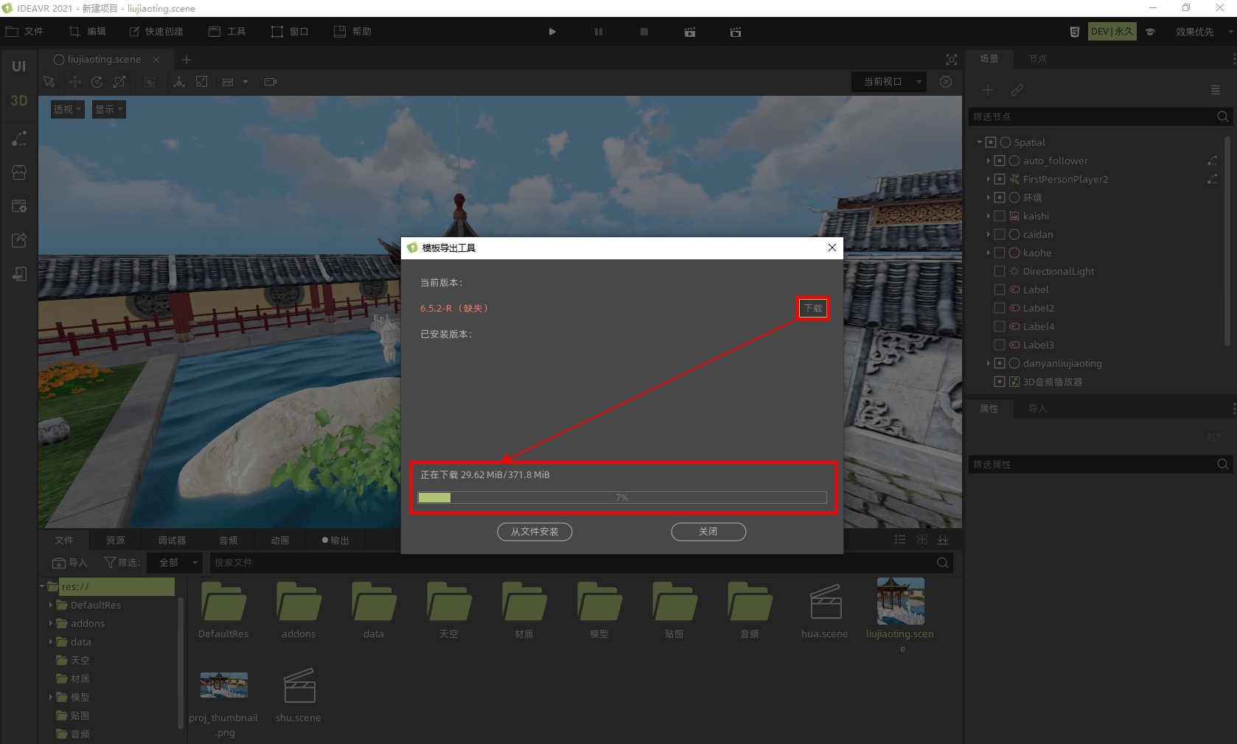
Task: Switch to the 调试器 tab
Action: pos(172,540)
